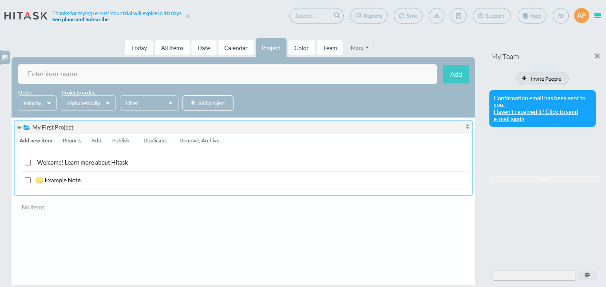Click 'See plans and Subscribe' link
Viewport: 606px width, 287px height.
80,20
